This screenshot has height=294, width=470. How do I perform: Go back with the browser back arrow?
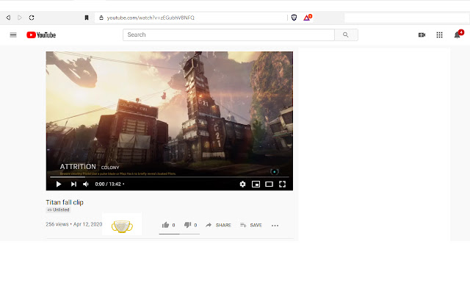8,18
